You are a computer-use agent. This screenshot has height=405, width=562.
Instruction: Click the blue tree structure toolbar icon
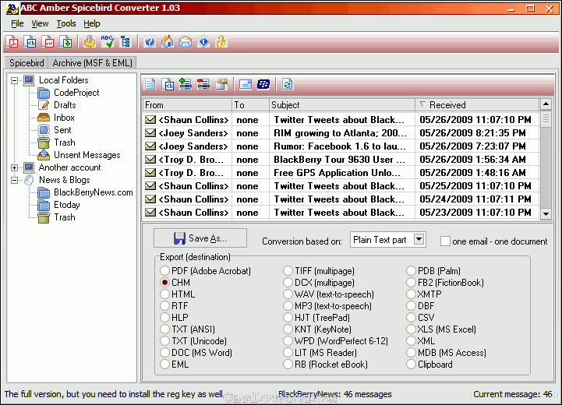point(125,42)
